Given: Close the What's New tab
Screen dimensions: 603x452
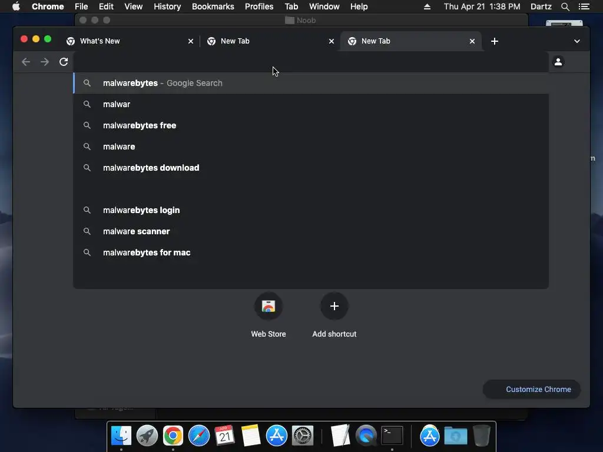Looking at the screenshot, I should [x=191, y=41].
